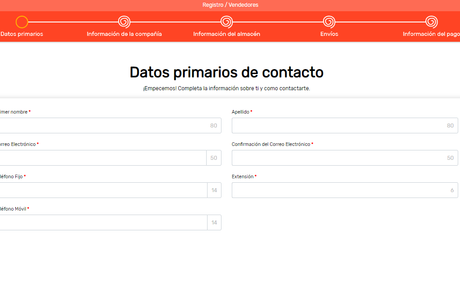Select the spiral icon above Información del almacén
This screenshot has height=286, width=460.
click(x=227, y=22)
